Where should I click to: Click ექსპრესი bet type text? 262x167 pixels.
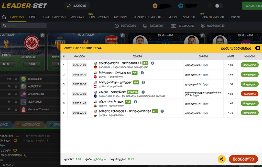[100, 159]
